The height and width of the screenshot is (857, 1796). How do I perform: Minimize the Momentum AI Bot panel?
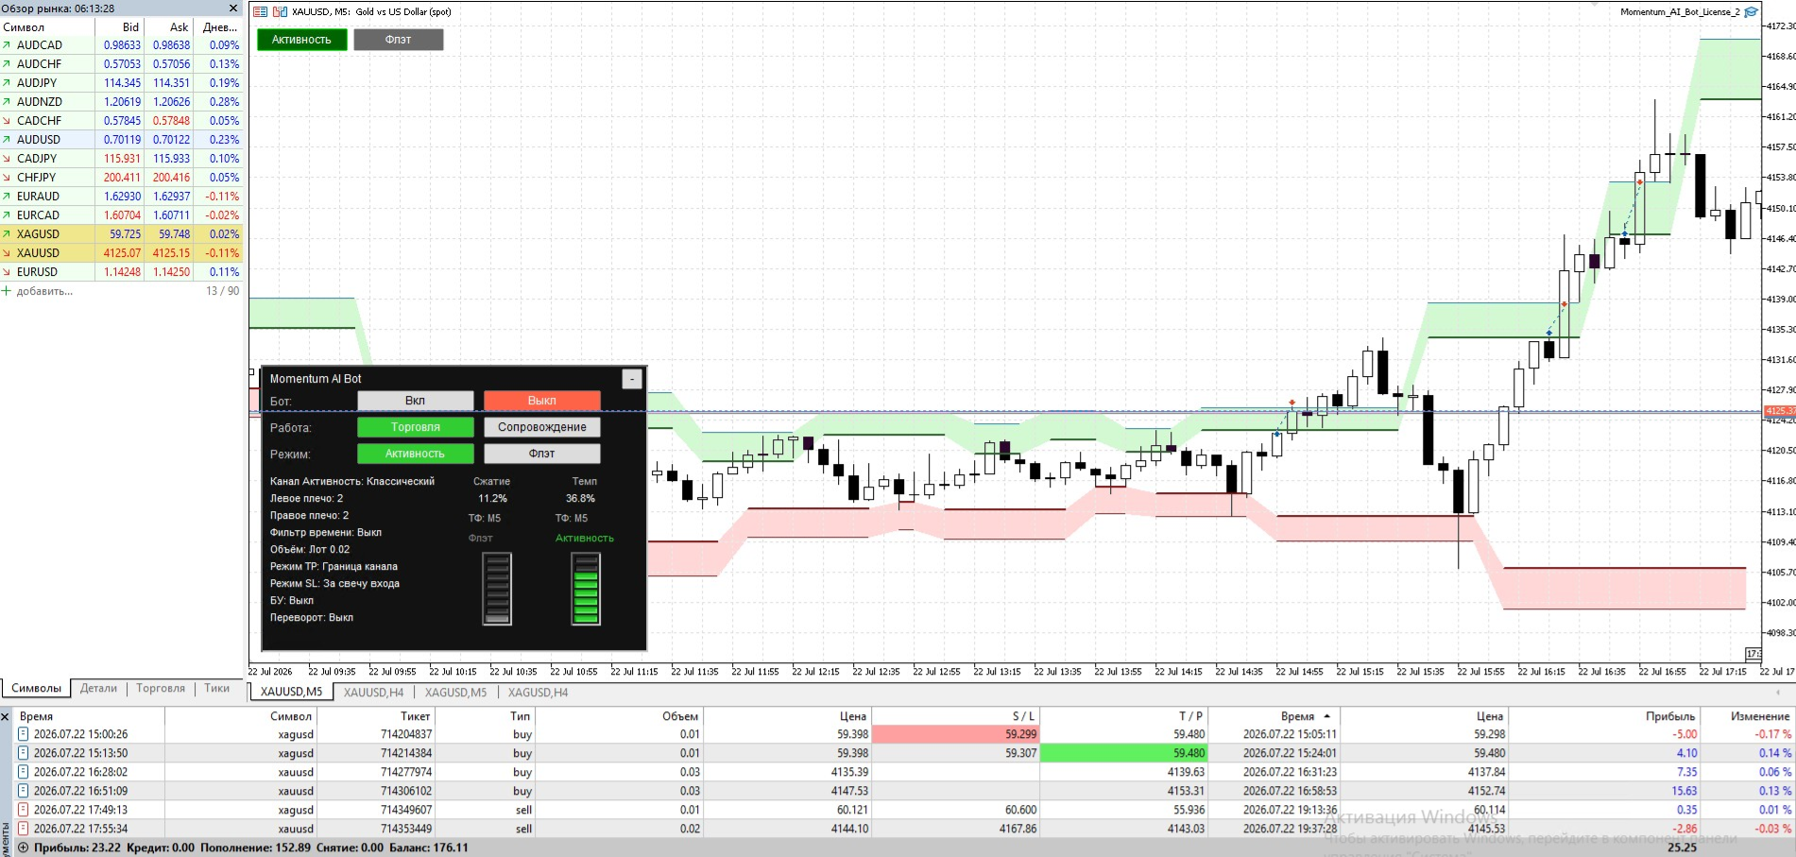(x=632, y=379)
